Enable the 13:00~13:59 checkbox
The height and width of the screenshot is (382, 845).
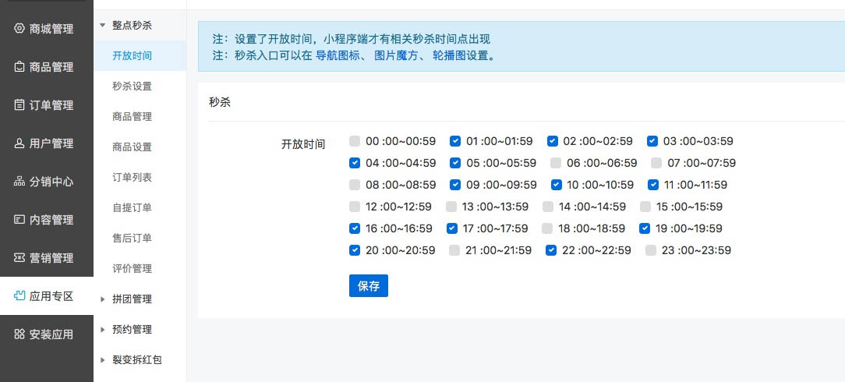[x=451, y=207]
